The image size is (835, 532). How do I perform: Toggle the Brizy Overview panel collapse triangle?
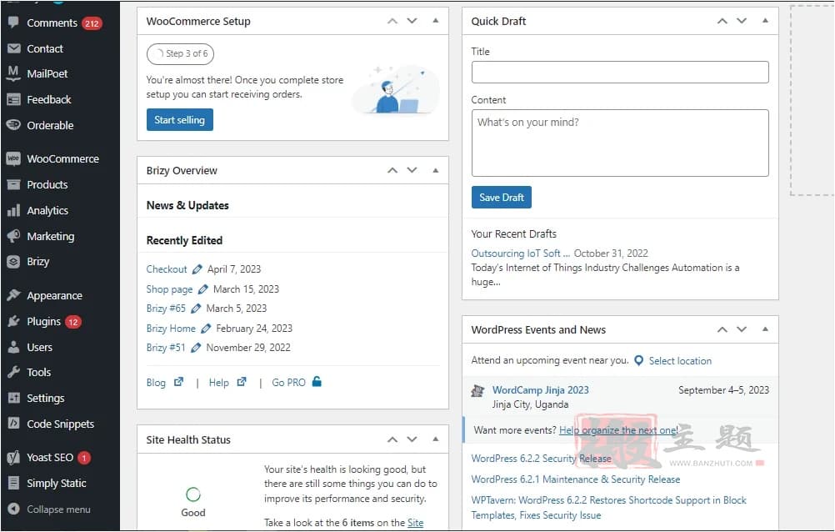tap(436, 171)
